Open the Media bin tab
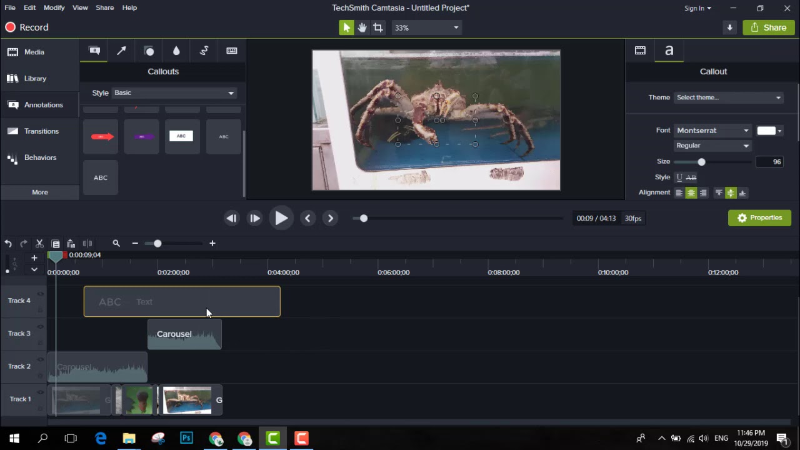 pos(40,52)
